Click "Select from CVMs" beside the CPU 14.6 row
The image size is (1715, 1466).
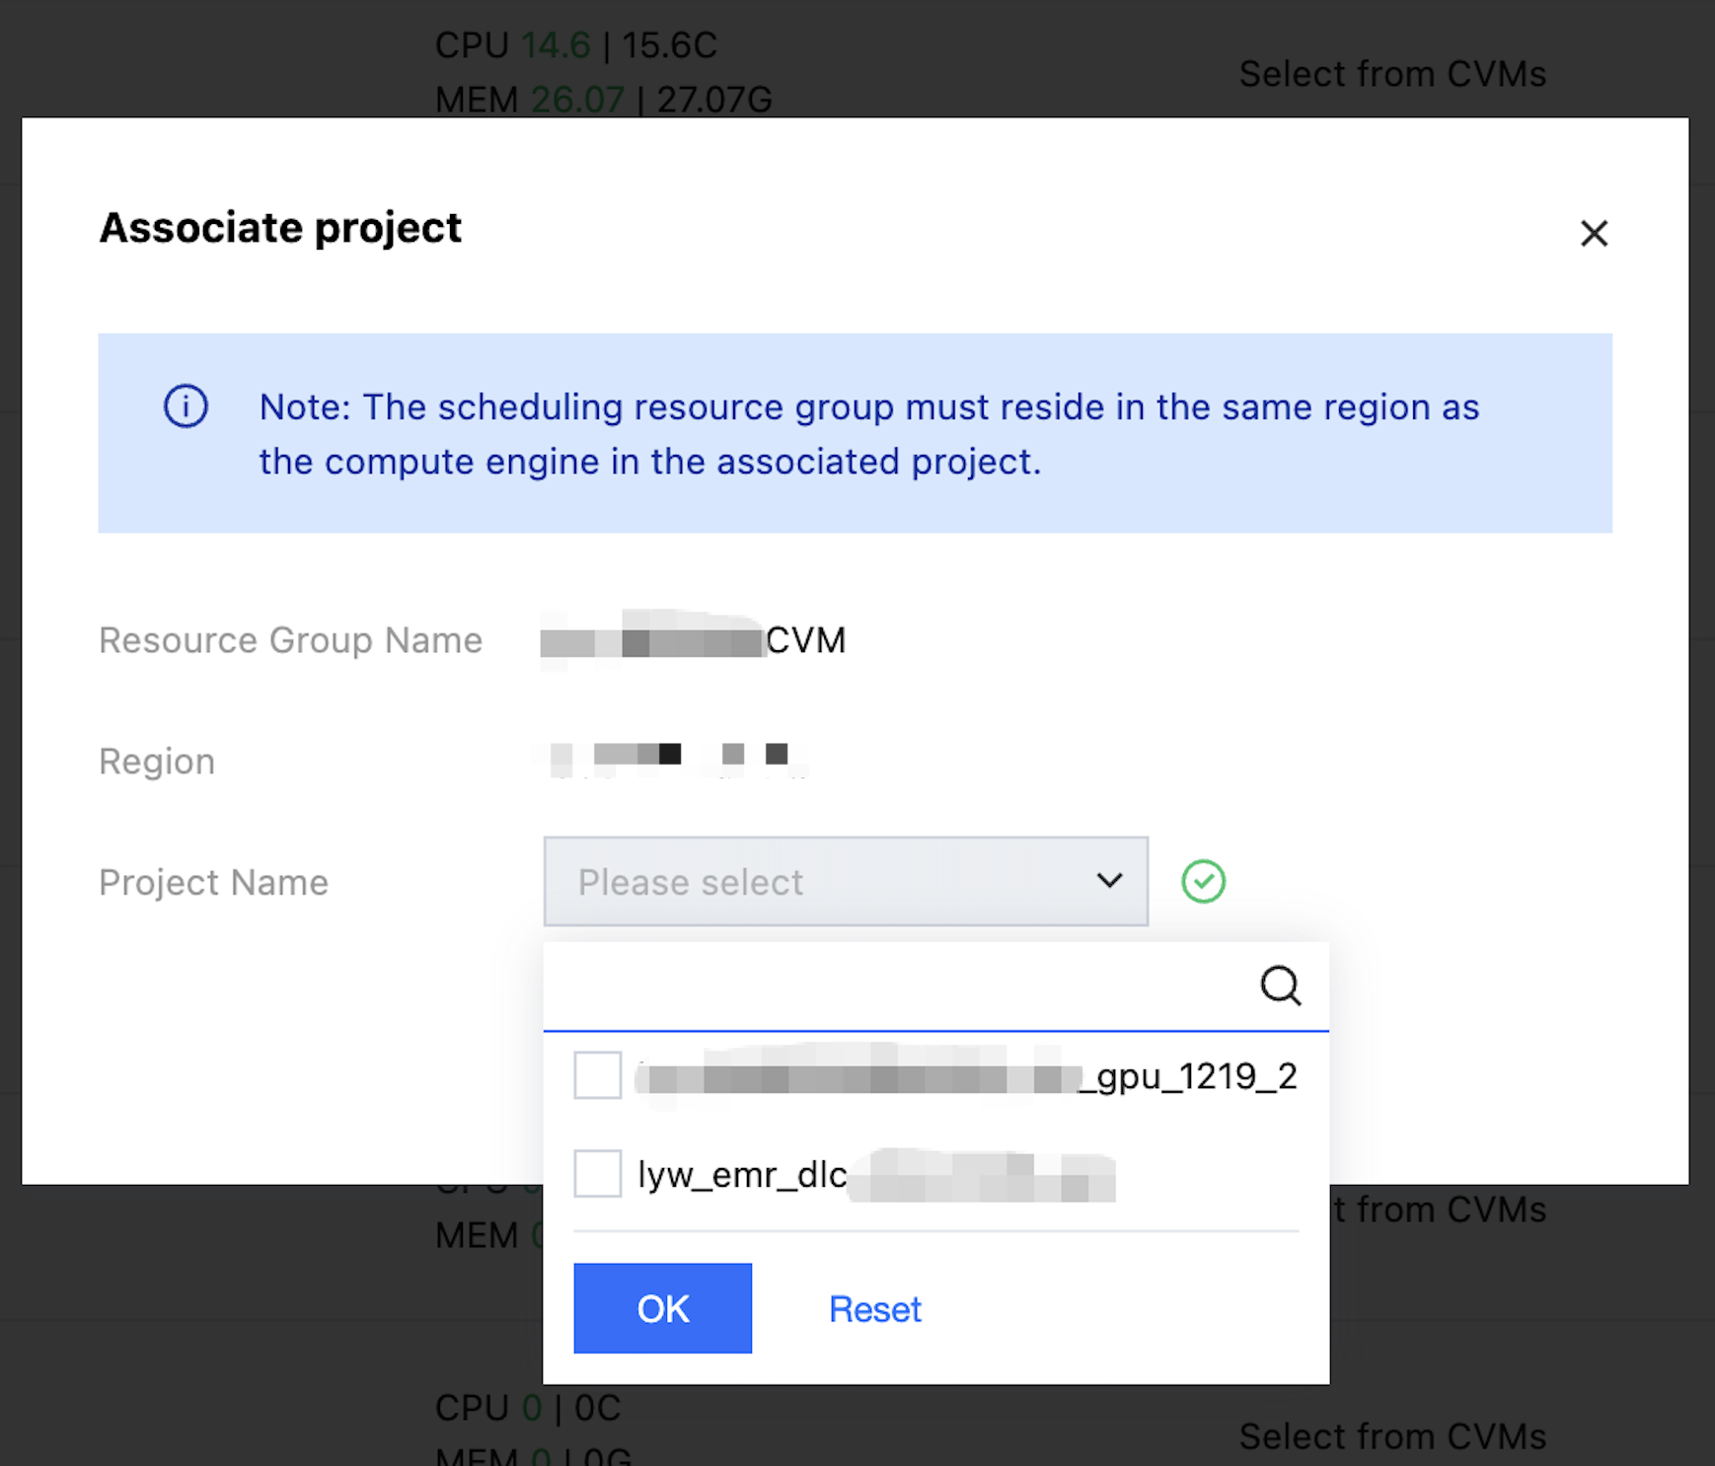point(1391,74)
